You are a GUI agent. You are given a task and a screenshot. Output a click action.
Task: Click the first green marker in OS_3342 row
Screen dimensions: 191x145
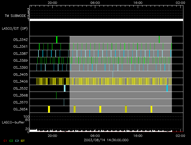(56, 40)
